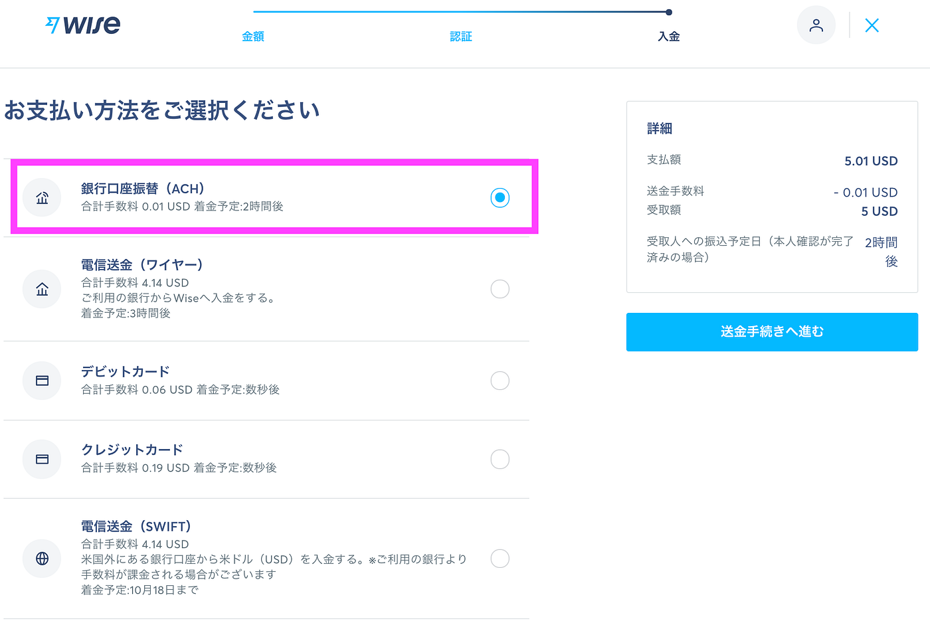Go to the 金額 step

253,37
